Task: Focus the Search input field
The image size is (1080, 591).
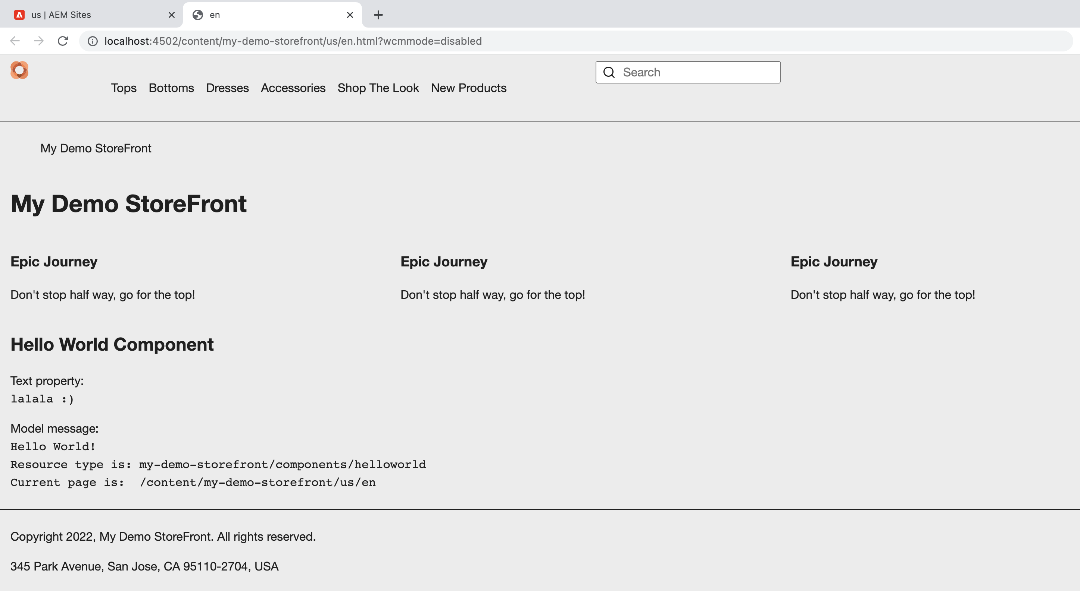Action: [696, 72]
